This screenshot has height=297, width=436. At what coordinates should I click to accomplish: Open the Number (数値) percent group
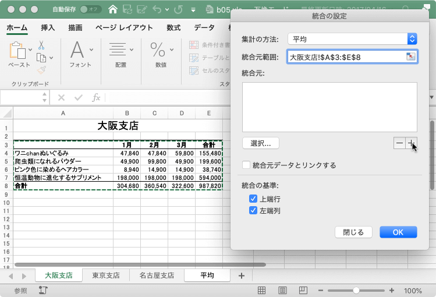tap(161, 55)
